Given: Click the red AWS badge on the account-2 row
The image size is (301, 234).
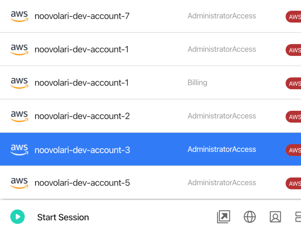Looking at the screenshot, I should click(x=293, y=117).
